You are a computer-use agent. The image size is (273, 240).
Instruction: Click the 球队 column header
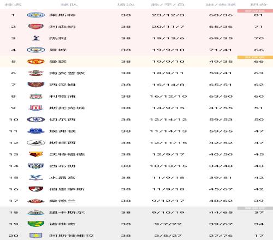(69, 4)
